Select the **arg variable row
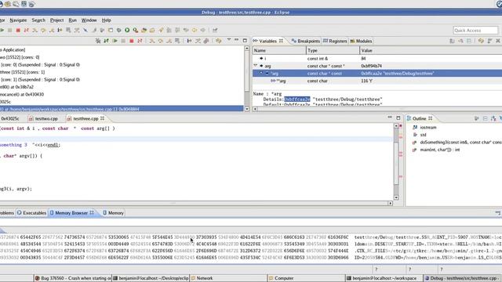The width and height of the screenshot is (502, 282). coord(377,81)
